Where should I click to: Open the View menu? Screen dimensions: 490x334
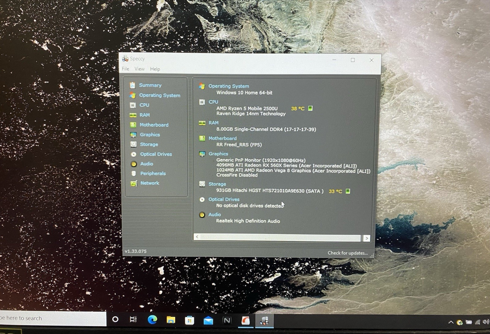coord(139,69)
